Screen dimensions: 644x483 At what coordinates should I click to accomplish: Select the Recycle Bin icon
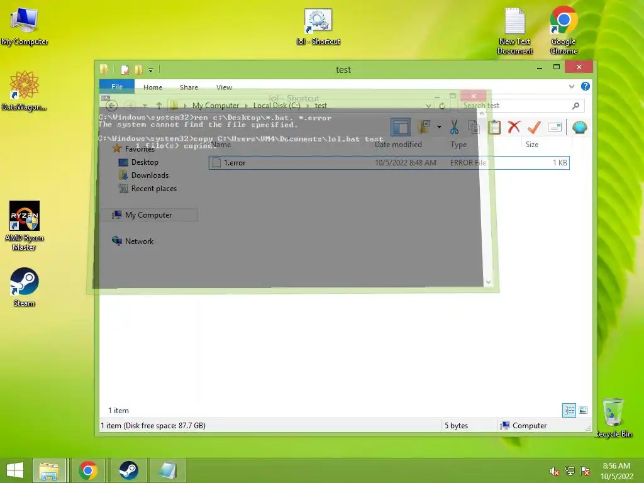(613, 418)
